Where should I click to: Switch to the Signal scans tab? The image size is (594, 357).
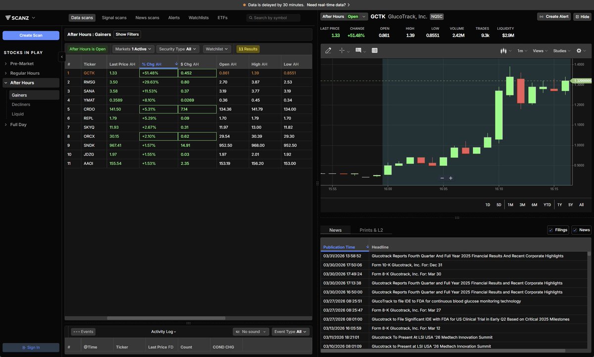coord(114,18)
